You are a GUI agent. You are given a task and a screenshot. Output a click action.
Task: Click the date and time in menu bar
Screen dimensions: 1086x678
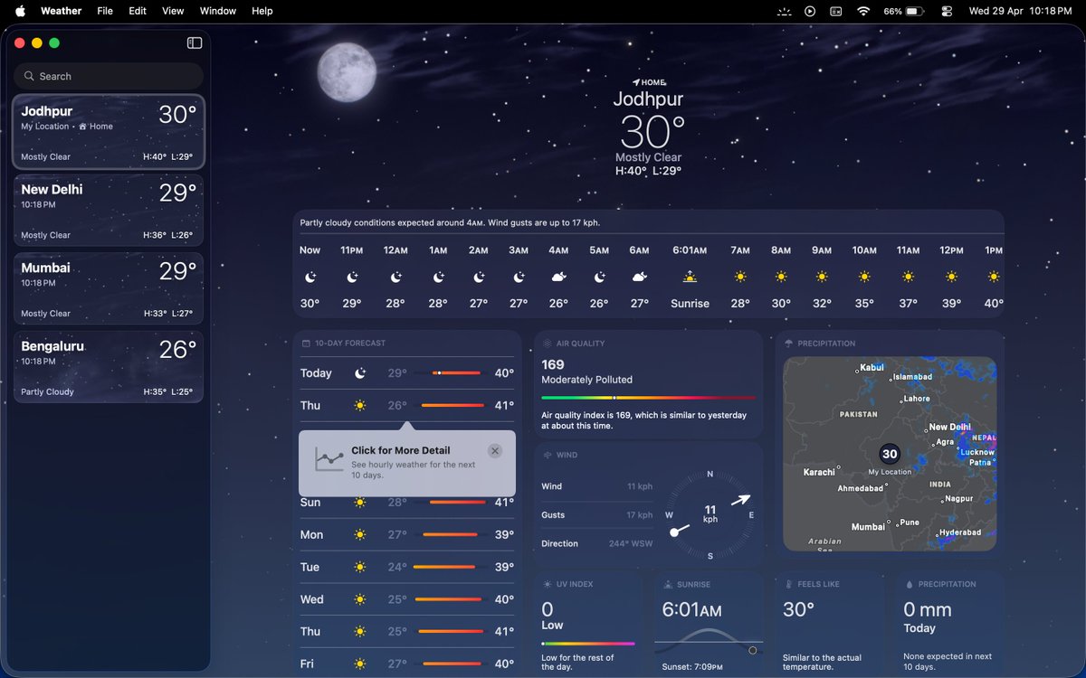1020,11
